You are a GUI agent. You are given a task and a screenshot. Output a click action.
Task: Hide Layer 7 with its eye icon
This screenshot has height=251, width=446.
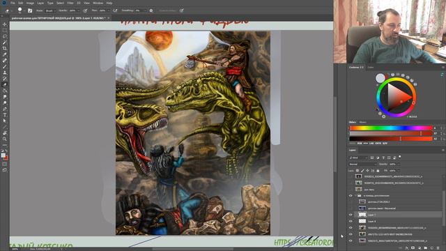click(x=351, y=215)
